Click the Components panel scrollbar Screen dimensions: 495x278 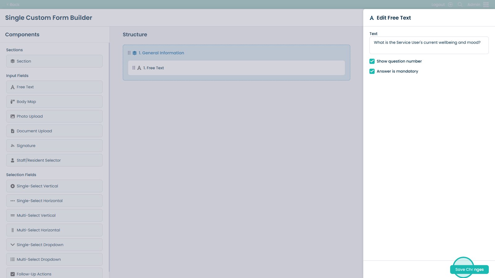tap(109, 158)
